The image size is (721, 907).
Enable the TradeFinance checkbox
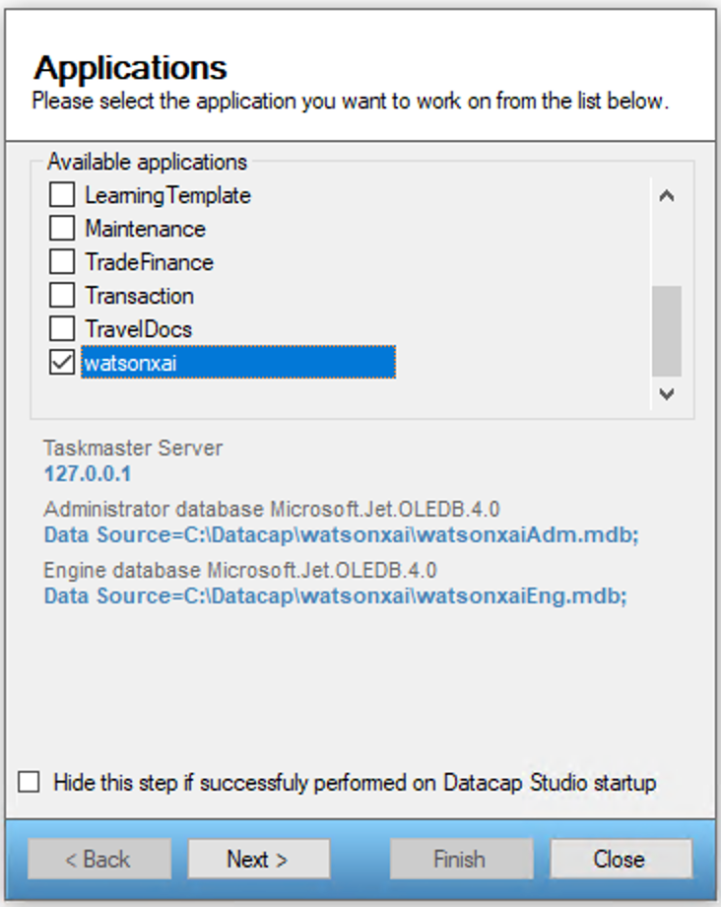click(x=62, y=262)
